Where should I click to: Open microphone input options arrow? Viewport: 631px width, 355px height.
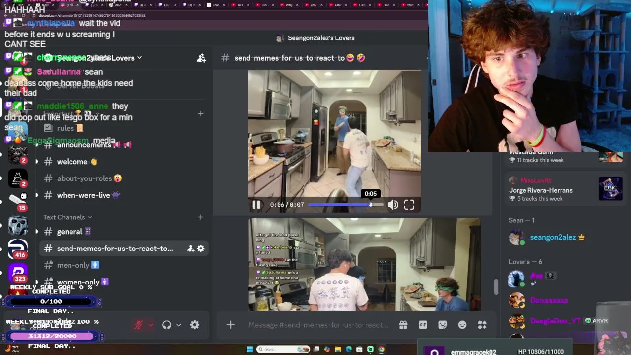150,325
